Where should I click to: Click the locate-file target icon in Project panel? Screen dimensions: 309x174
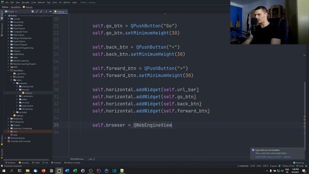[32, 12]
